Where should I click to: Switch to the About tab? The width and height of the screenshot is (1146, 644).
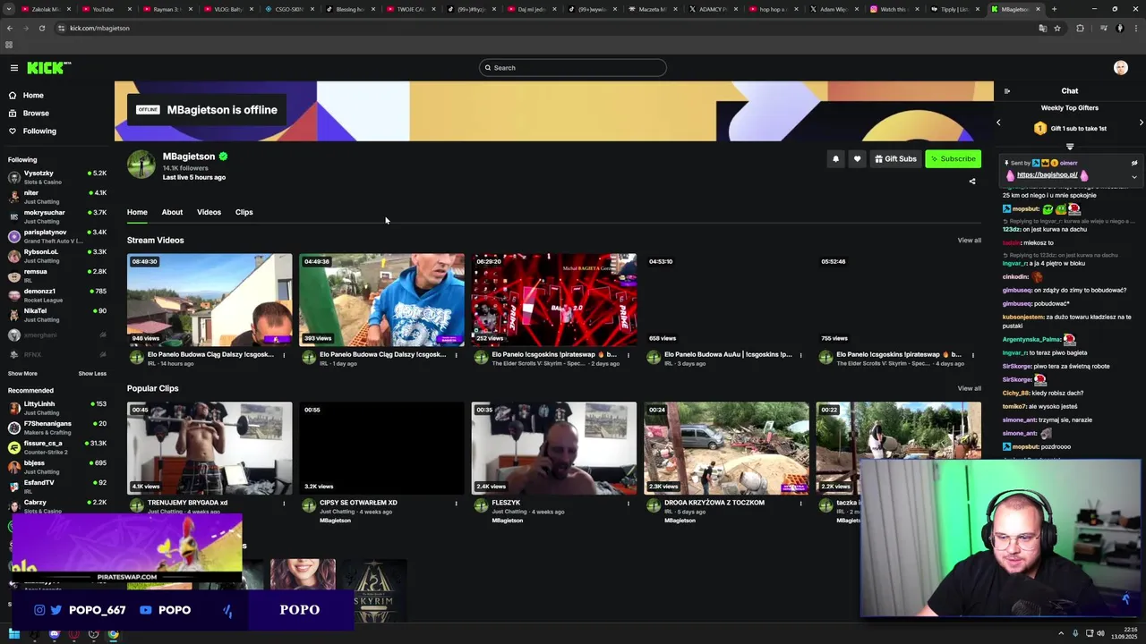[x=172, y=212]
